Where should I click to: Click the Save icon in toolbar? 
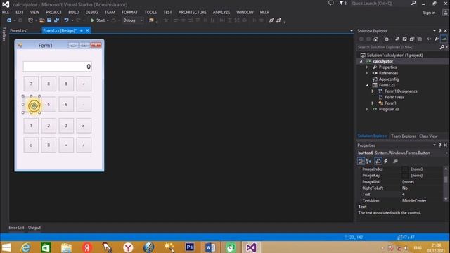pyautogui.click(x=49, y=20)
